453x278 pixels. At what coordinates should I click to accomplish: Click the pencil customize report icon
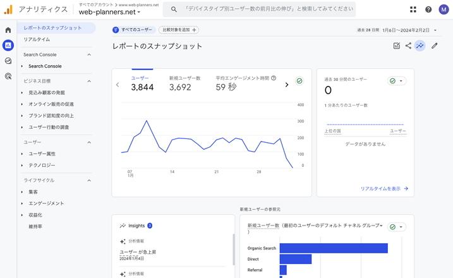click(x=434, y=46)
